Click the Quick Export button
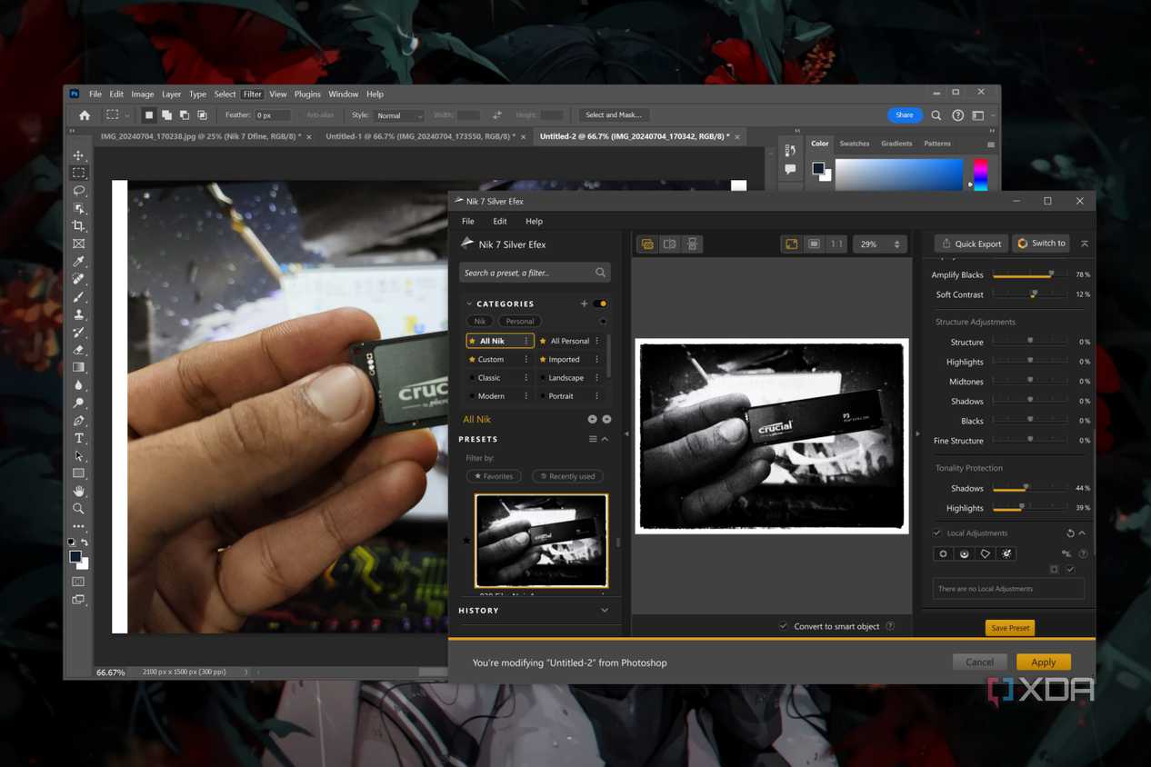 (971, 244)
